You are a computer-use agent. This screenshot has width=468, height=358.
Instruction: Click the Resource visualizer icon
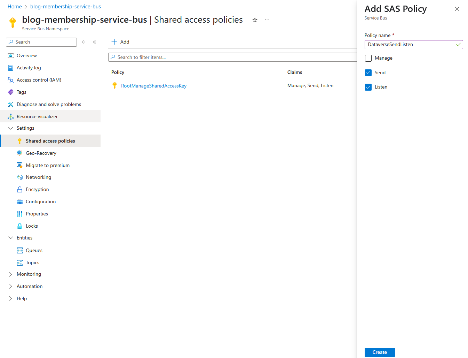point(11,117)
